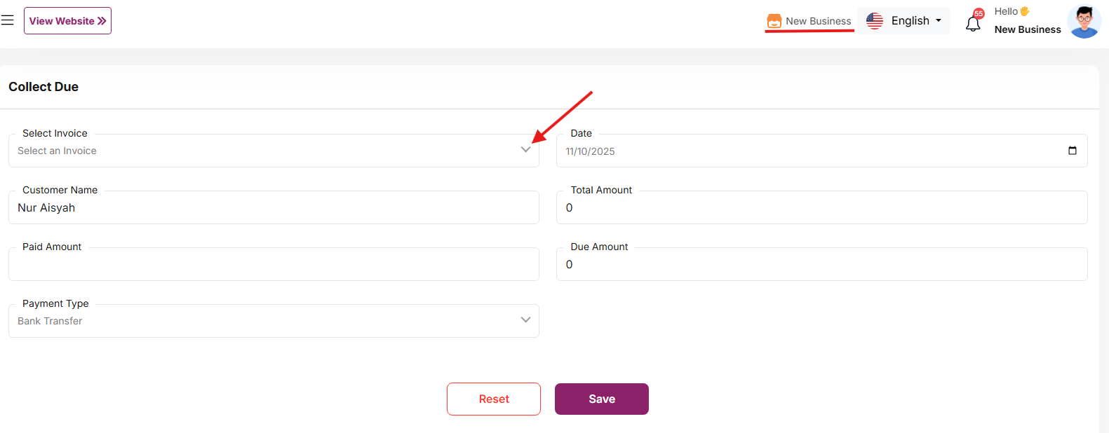
Task: Open the hamburger sidebar menu
Action: point(8,20)
